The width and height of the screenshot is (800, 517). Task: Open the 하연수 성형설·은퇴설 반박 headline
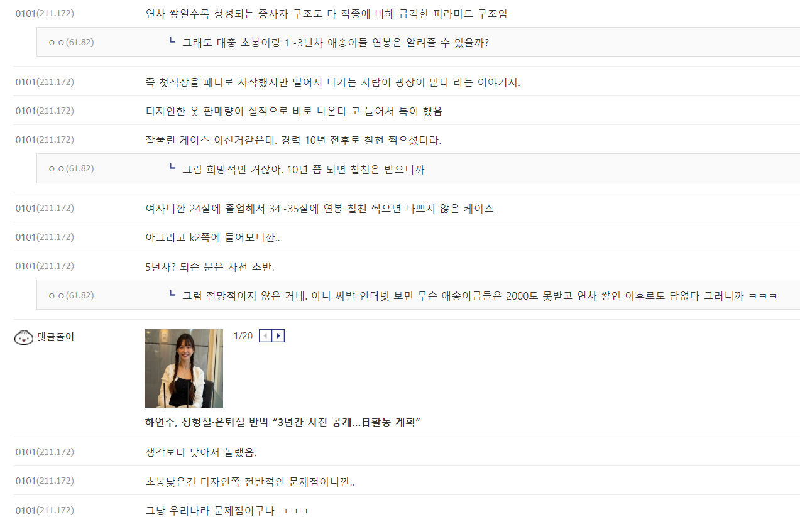pos(282,422)
